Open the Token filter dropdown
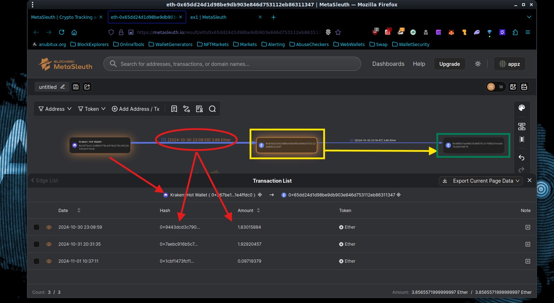Image resolution: width=554 pixels, height=303 pixels. [92, 109]
